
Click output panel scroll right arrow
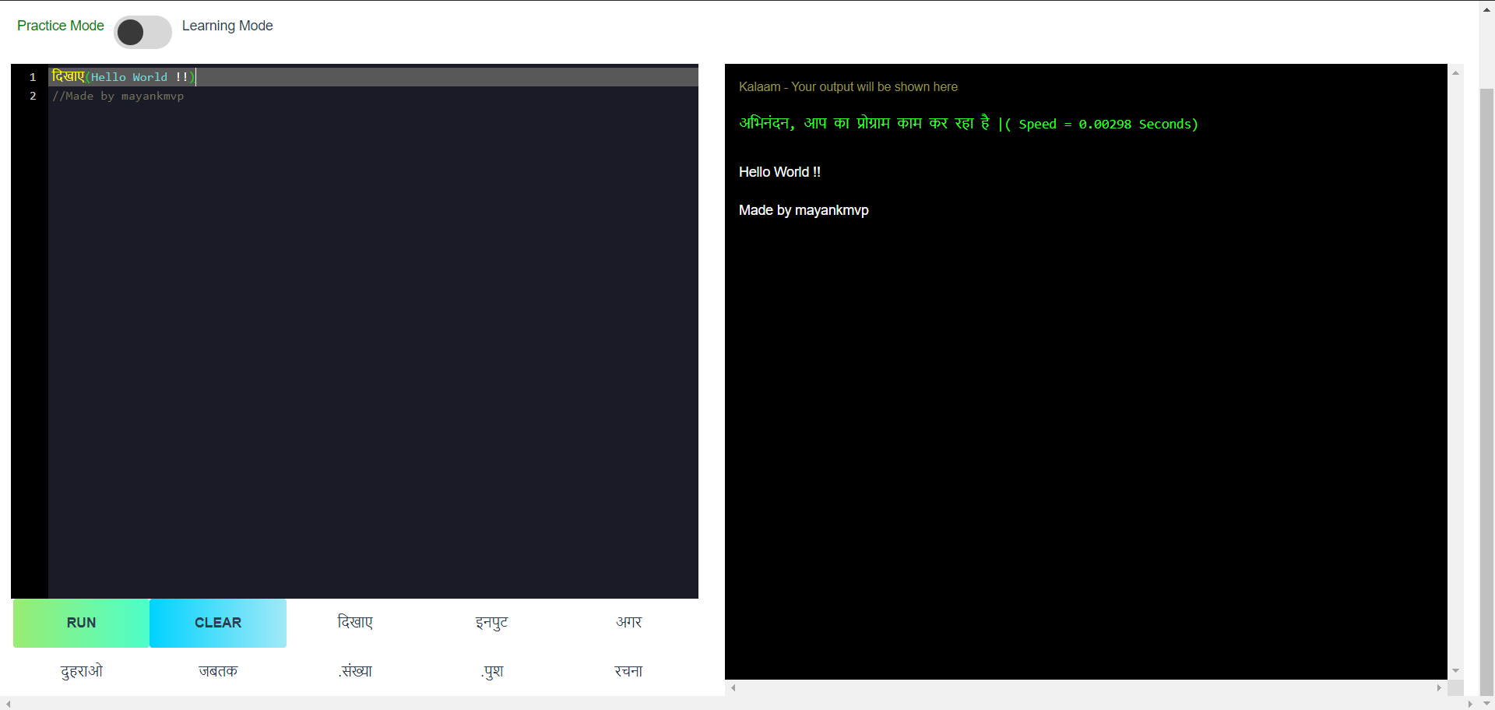[x=1439, y=687]
